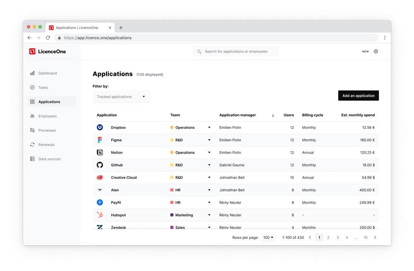This screenshot has width=414, height=271.
Task: Open the Tracked applications filter dropdown
Action: 121,97
